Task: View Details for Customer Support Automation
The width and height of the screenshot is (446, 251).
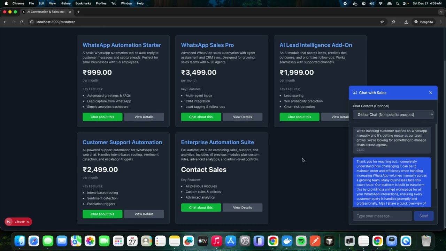Action: click(144, 214)
